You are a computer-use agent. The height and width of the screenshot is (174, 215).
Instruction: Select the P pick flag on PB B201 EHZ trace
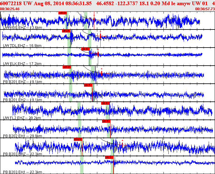(x=67, y=67)
